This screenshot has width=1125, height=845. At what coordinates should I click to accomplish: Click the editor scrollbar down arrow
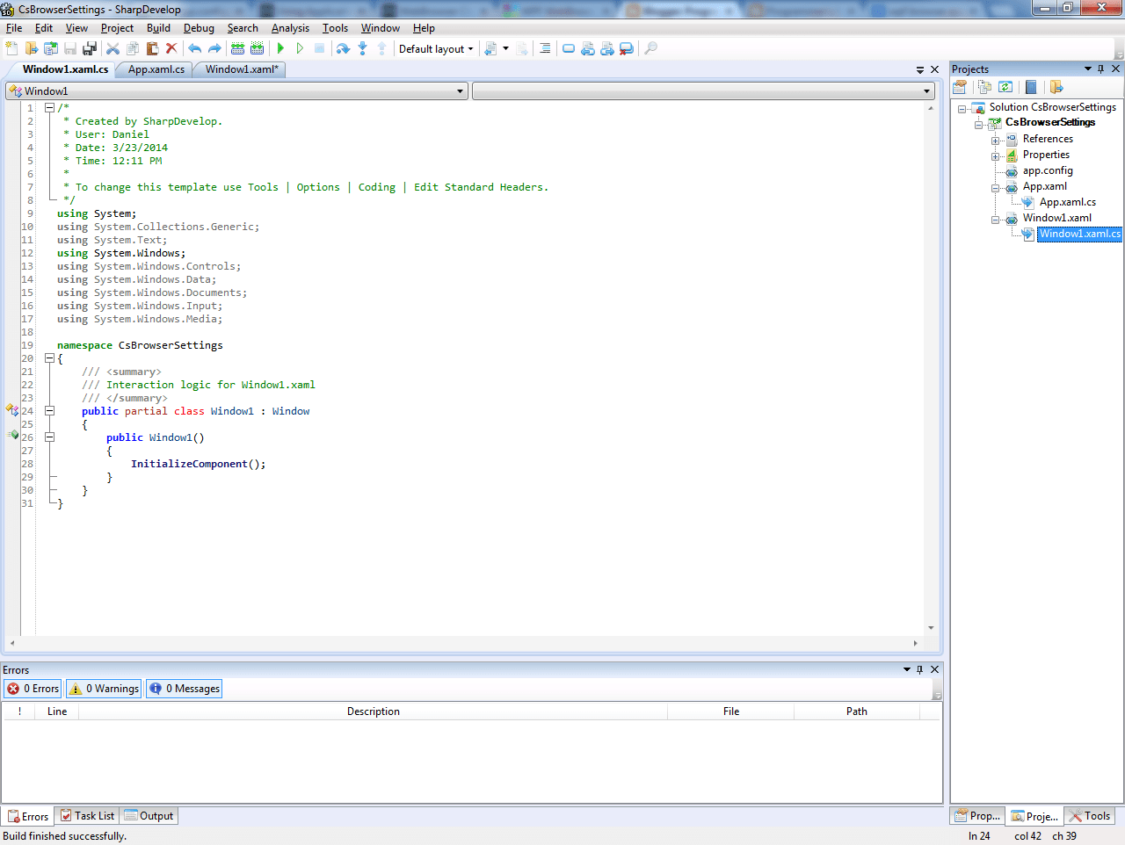932,627
